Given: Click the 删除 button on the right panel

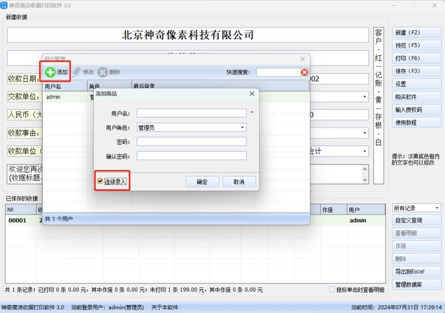Looking at the screenshot, I should click(417, 259).
